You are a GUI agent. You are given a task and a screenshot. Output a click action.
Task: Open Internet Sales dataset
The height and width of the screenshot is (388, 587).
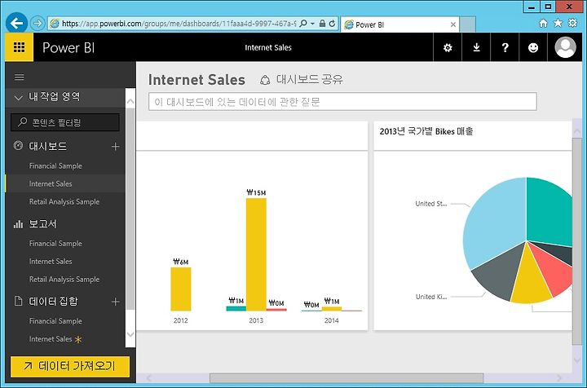click(x=51, y=339)
